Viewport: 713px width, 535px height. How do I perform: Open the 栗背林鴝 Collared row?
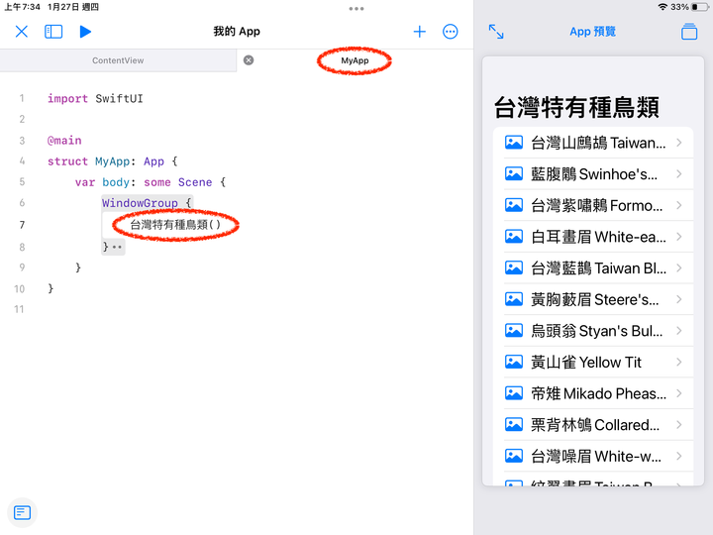click(593, 425)
